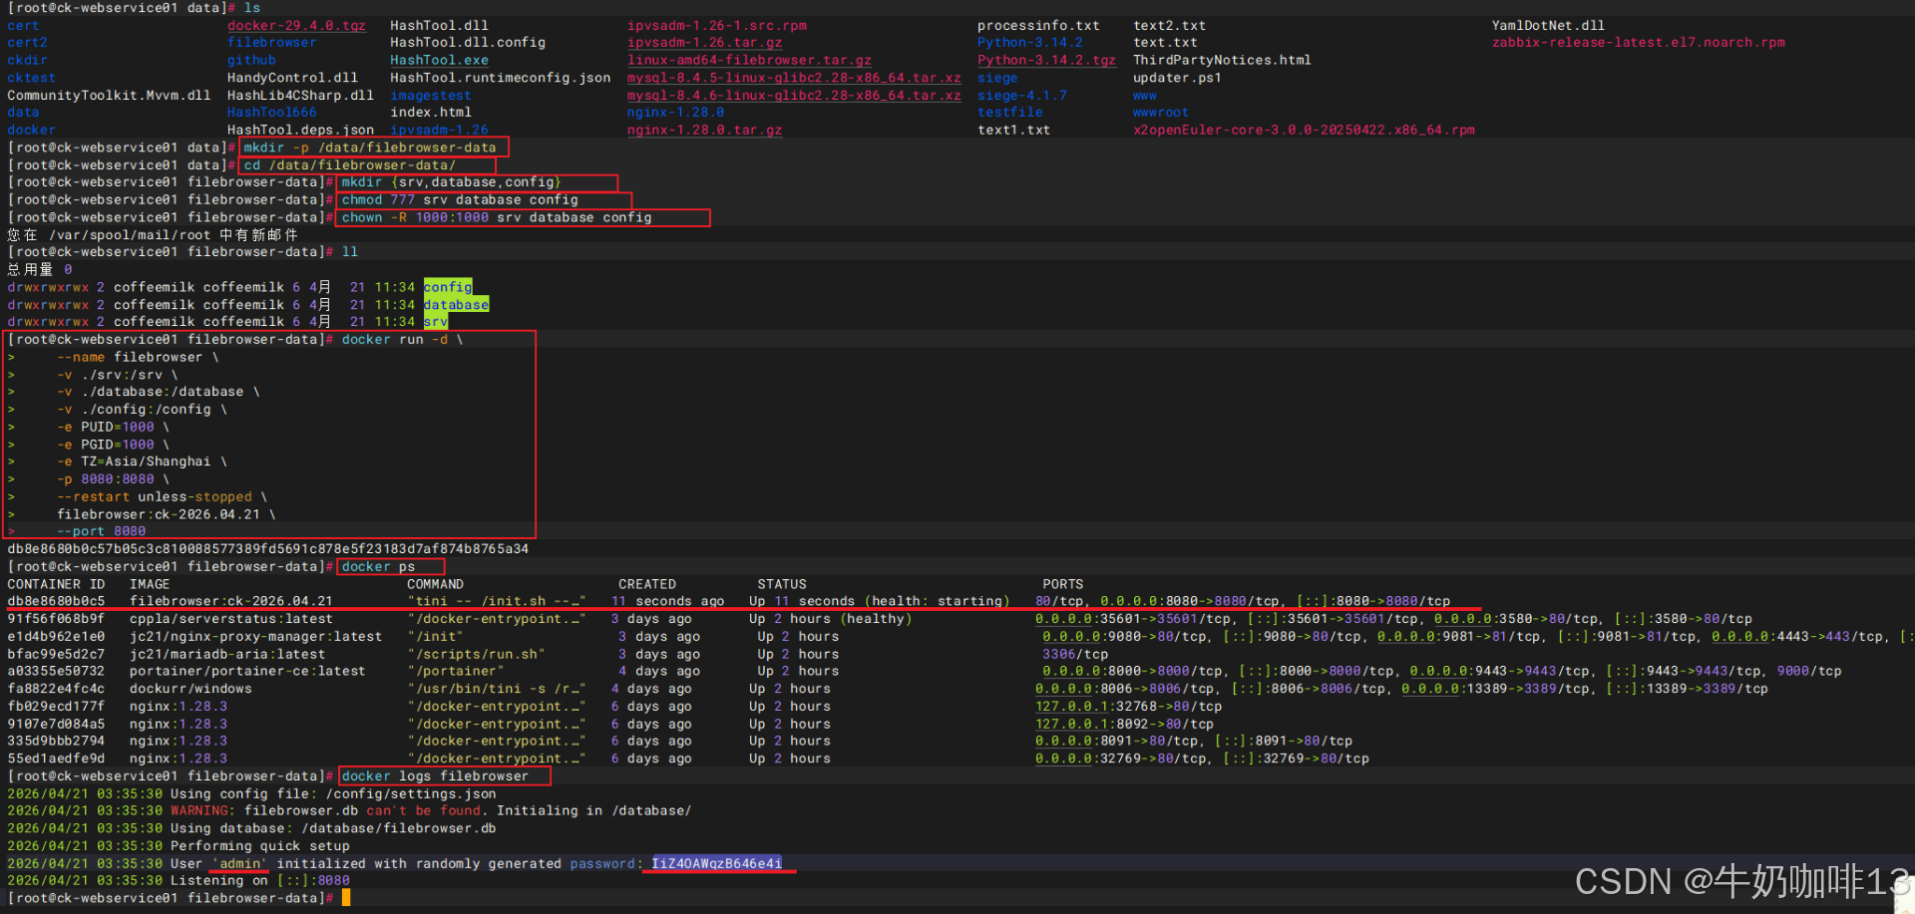
Task: Click the docker ps command
Action: click(x=378, y=566)
